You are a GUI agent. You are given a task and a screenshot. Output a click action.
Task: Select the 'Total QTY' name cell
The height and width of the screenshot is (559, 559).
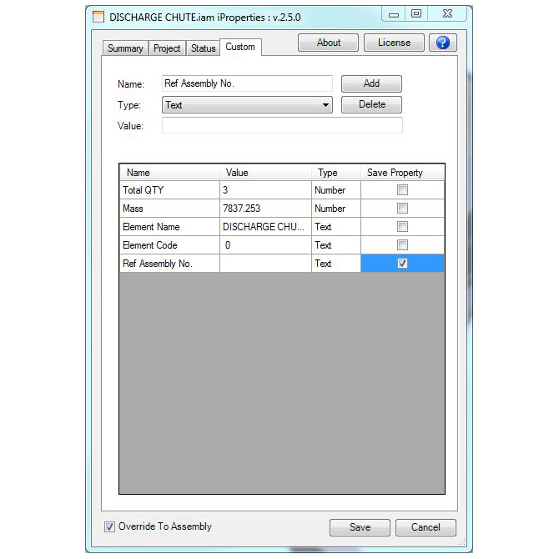(x=169, y=190)
